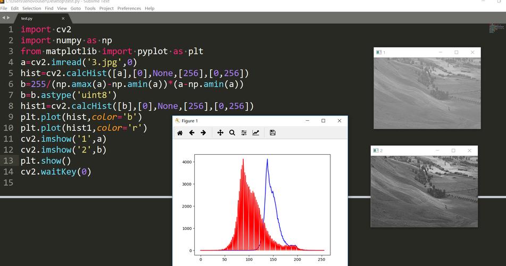Image resolution: width=506 pixels, height=266 pixels.
Task: Open the Find menu
Action: click(x=49, y=9)
